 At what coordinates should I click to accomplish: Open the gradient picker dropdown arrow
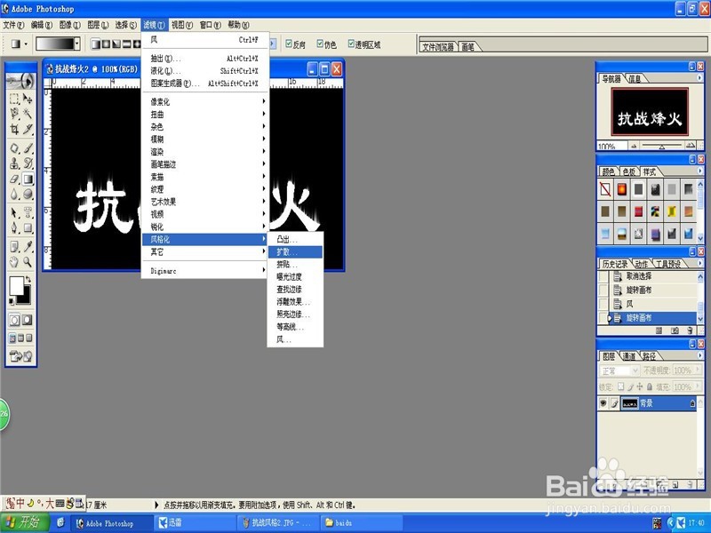coord(78,42)
